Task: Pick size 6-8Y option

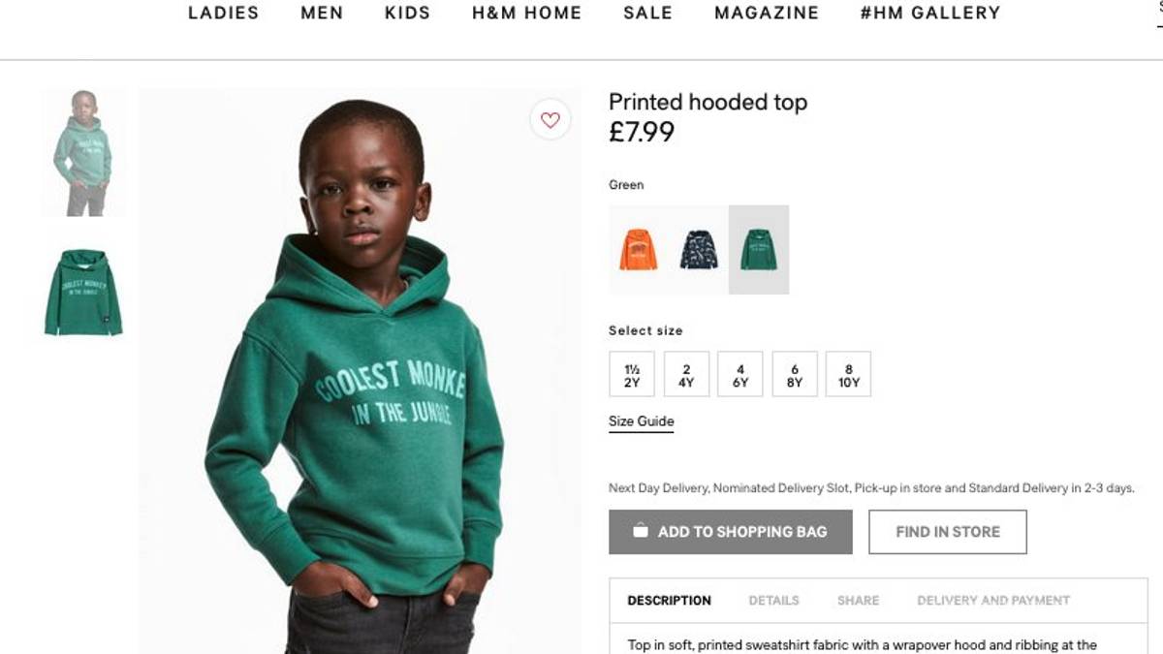Action: coord(795,375)
